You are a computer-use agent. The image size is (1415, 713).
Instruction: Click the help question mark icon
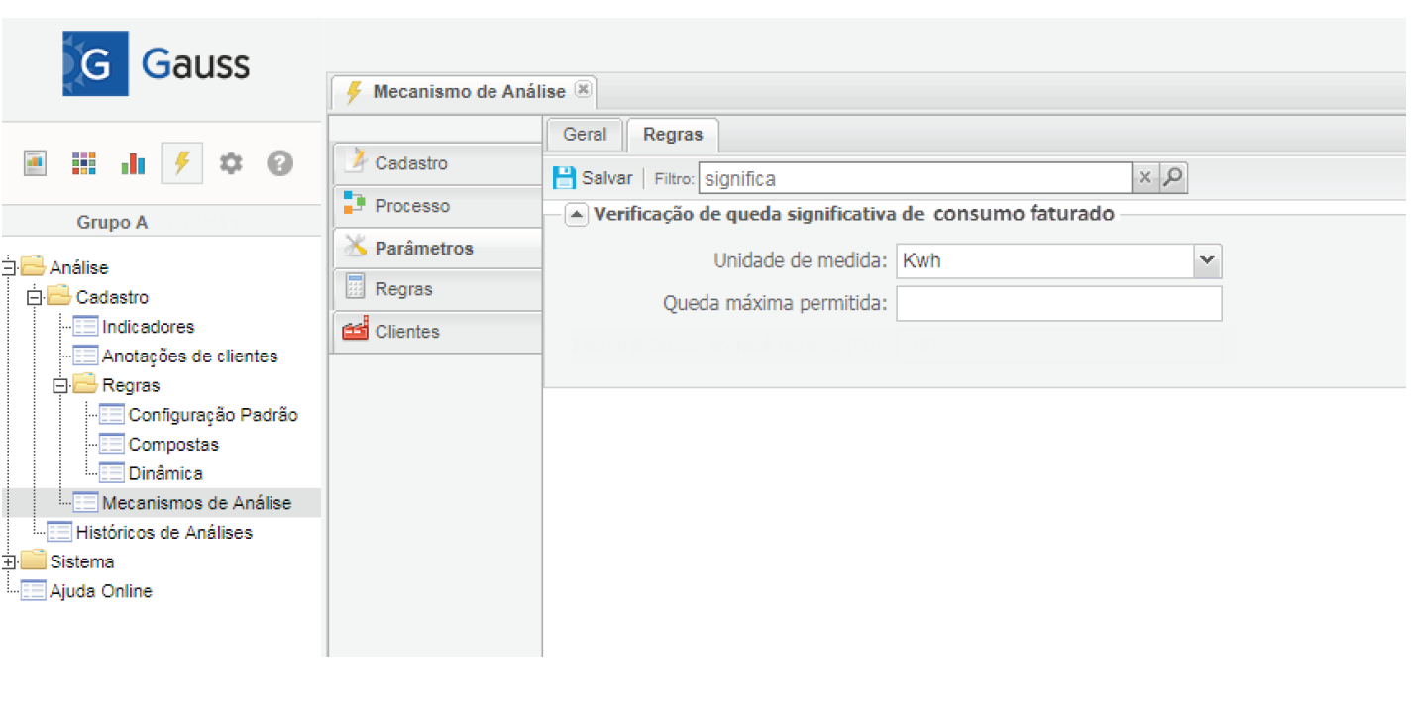(x=279, y=163)
